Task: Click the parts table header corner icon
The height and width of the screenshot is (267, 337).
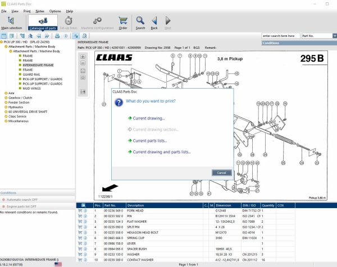Action: [x=83, y=205]
